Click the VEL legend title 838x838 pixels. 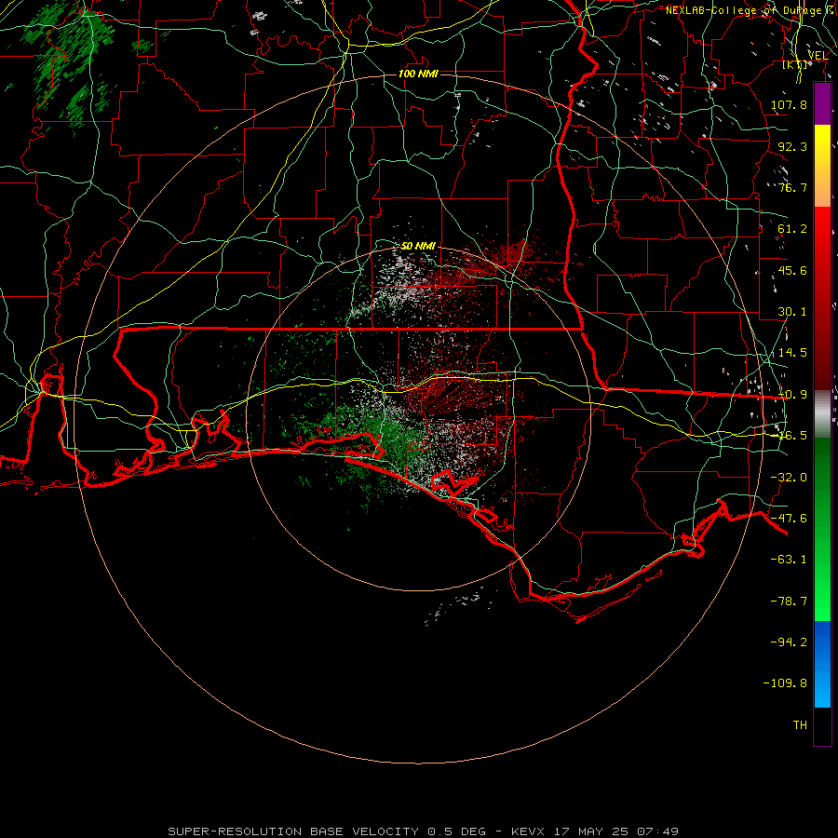818,56
